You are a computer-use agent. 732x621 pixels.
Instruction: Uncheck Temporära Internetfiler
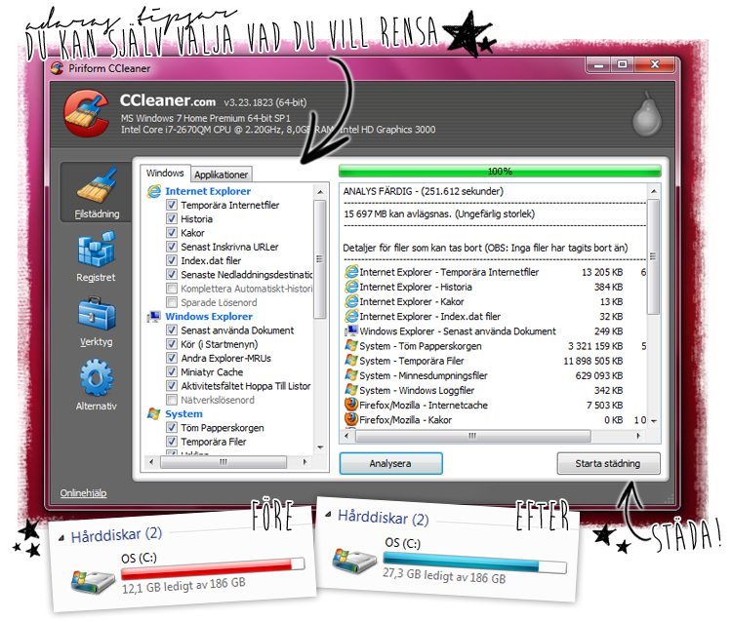coord(172,205)
